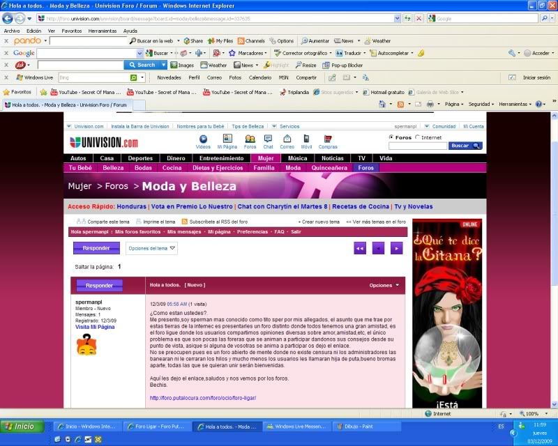Open the Corrector ortográfico dropdown
This screenshot has width=558, height=446.
click(331, 53)
